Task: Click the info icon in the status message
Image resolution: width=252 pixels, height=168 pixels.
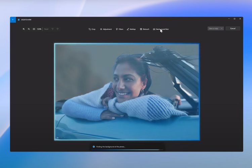Action: [94, 147]
